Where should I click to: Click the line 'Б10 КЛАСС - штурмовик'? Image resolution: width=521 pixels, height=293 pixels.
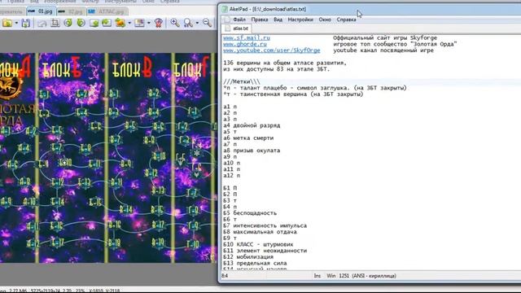coord(258,245)
